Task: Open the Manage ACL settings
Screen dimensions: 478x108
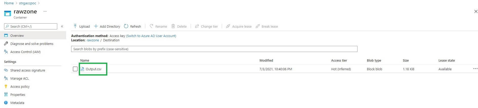Action: tap(19, 79)
